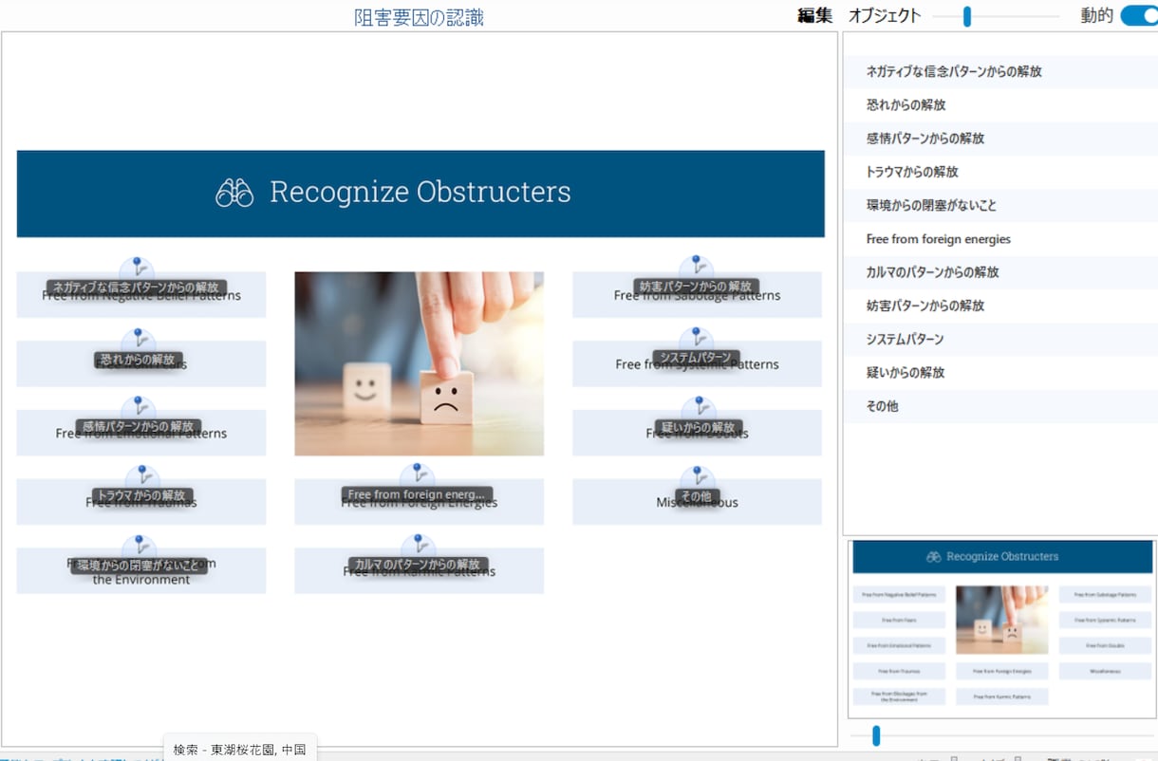Screen dimensions: 1158x761
Task: Click the 検索 - 東湖桜花園, 中国 taskbar tooltip
Action: [239, 750]
